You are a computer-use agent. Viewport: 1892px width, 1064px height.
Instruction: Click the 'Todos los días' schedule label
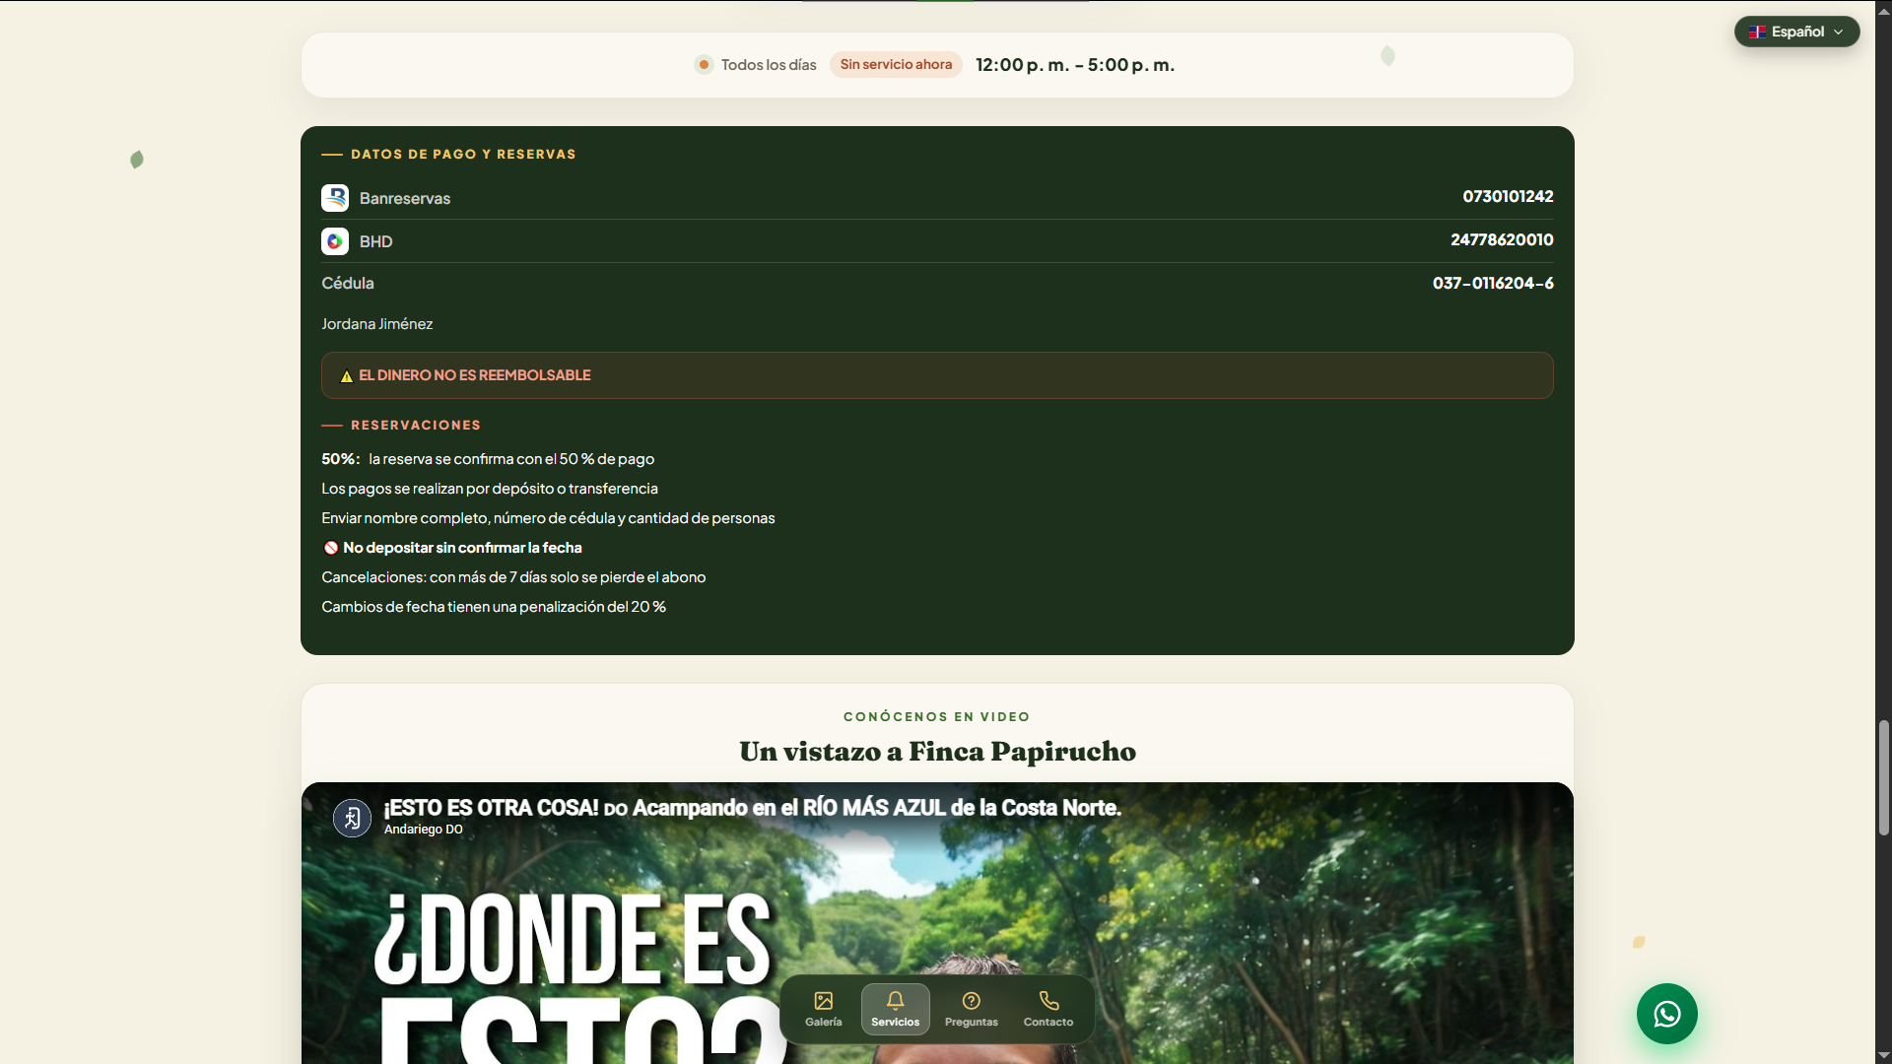pyautogui.click(x=769, y=65)
